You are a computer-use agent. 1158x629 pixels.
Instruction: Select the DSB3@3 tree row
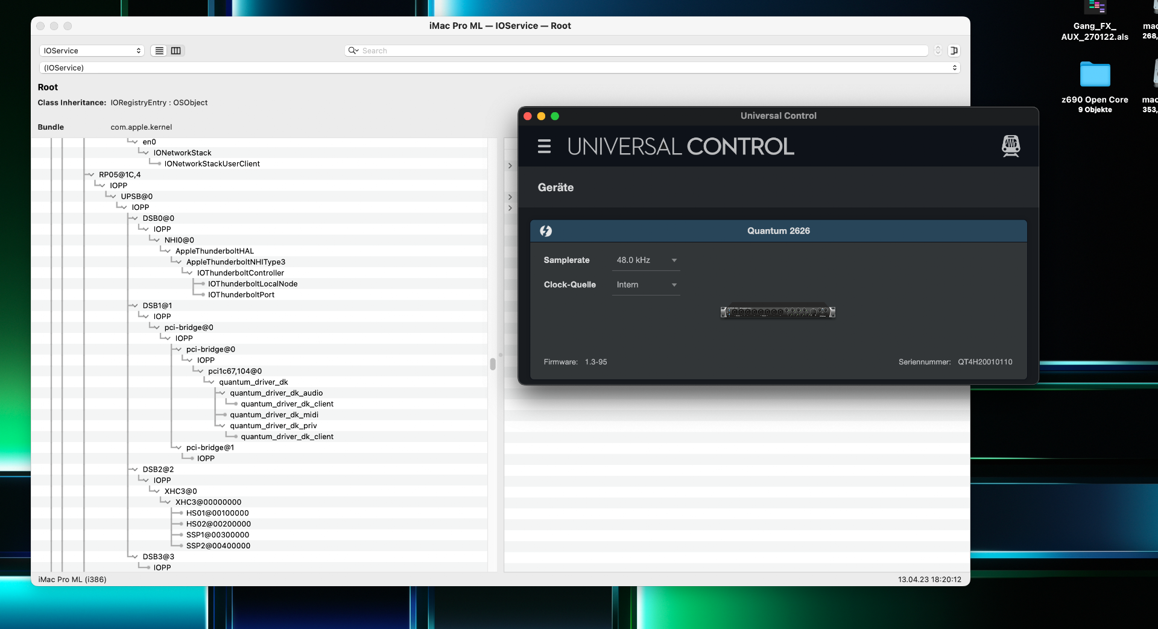click(x=158, y=557)
